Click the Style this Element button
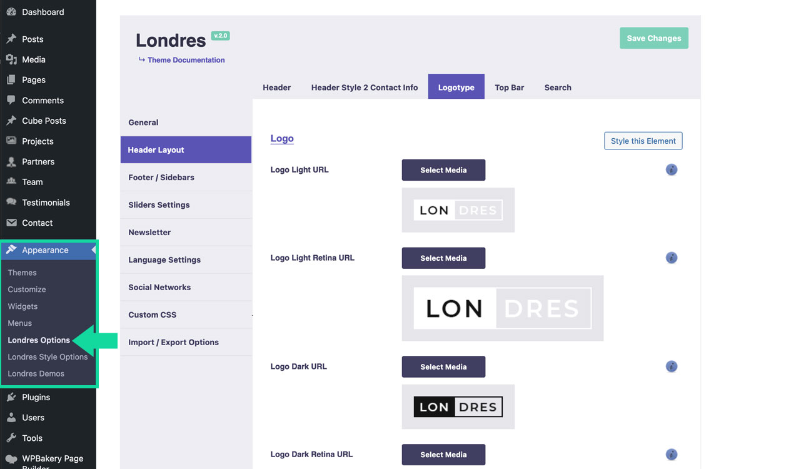This screenshot has width=791, height=469. [643, 141]
